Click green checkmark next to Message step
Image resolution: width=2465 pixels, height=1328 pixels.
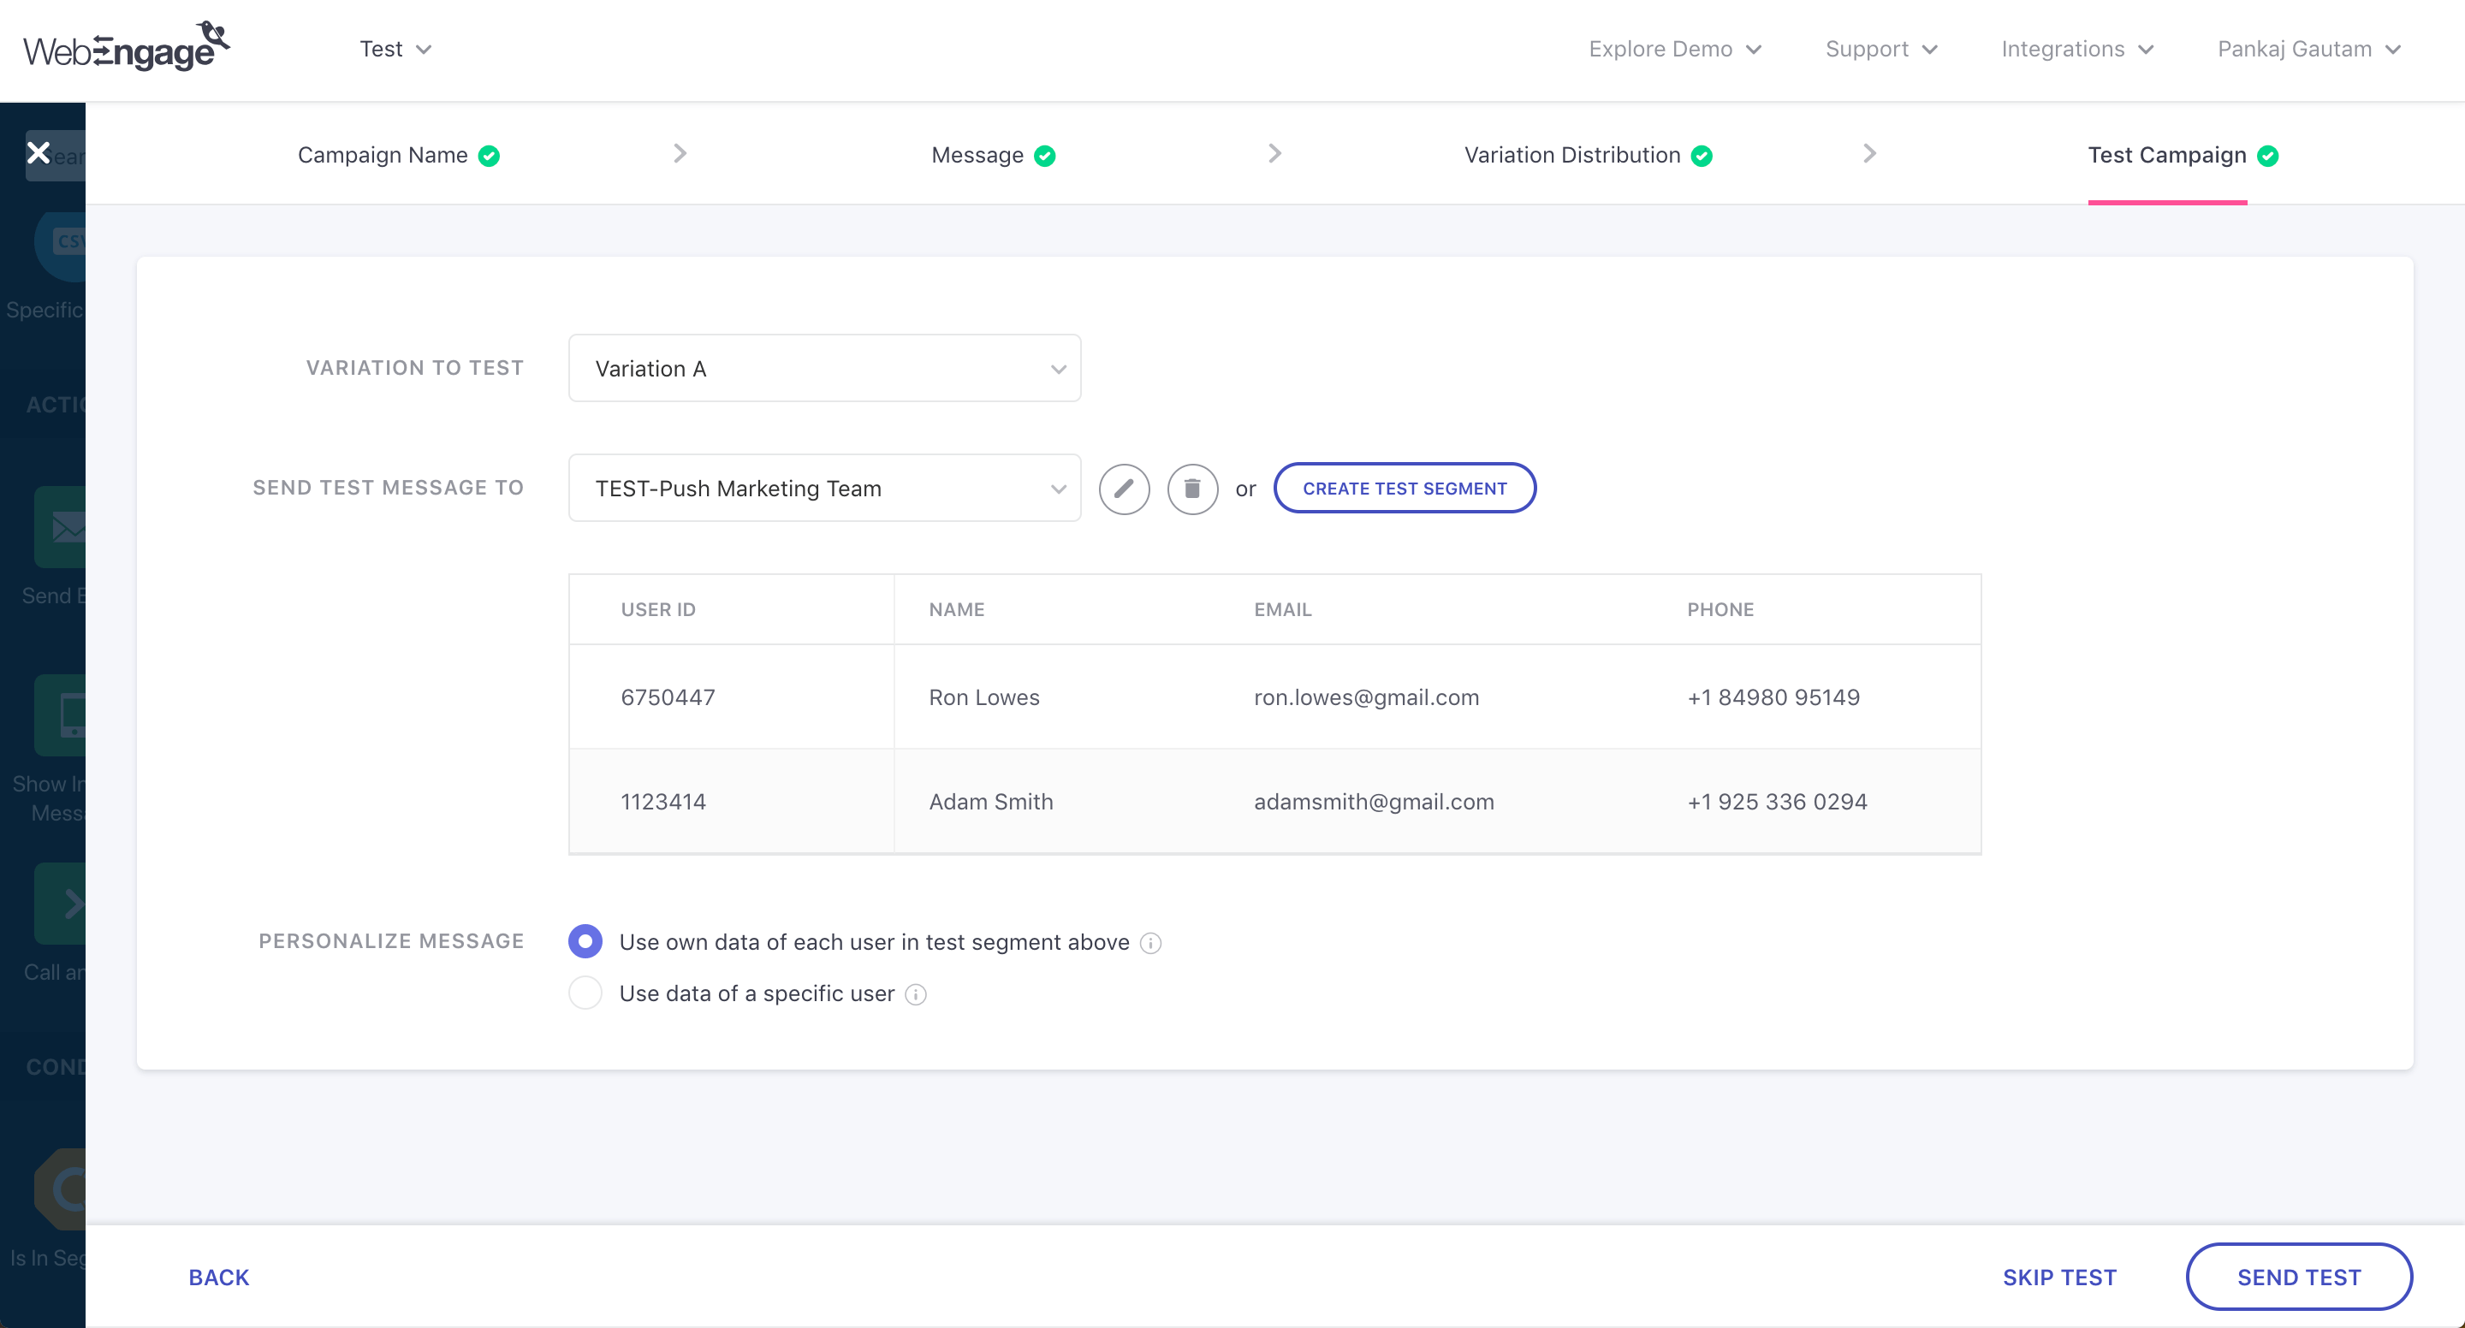click(1045, 156)
